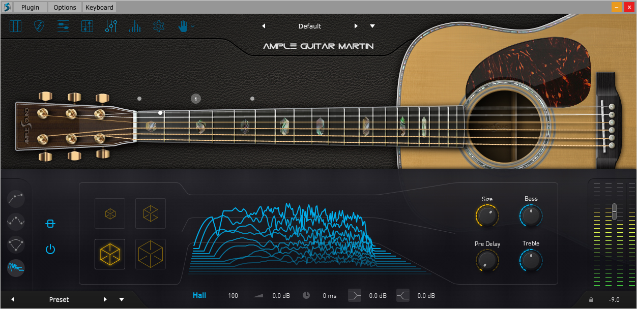Open the FX Preset dropdown list
Image resolution: width=637 pixels, height=309 pixels.
[122, 299]
